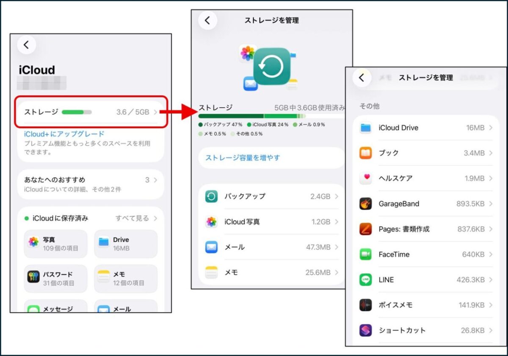
Task: Select ヘルスケア row text
Action: point(395,178)
